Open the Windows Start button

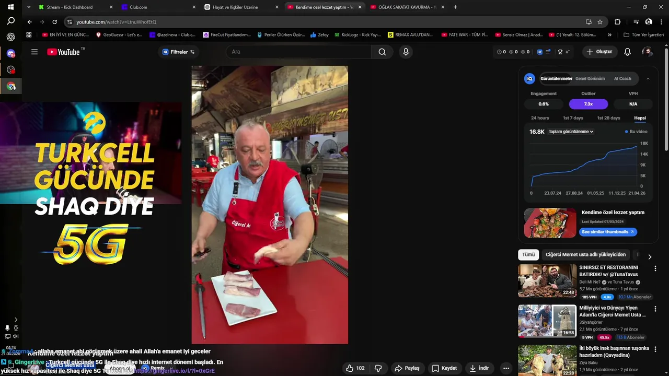[10, 7]
